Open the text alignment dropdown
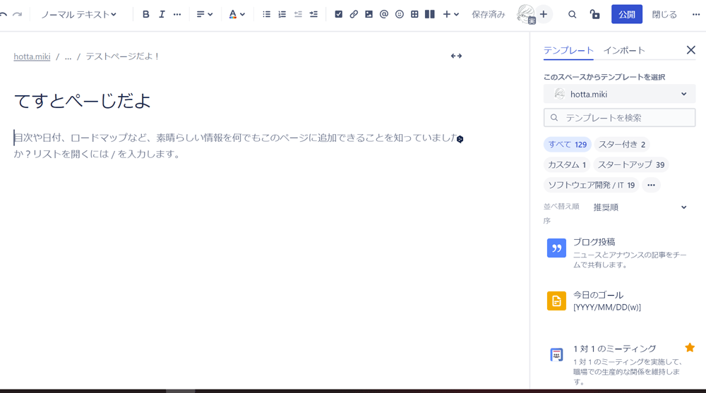Screen dimensions: 706x393 (x=205, y=14)
